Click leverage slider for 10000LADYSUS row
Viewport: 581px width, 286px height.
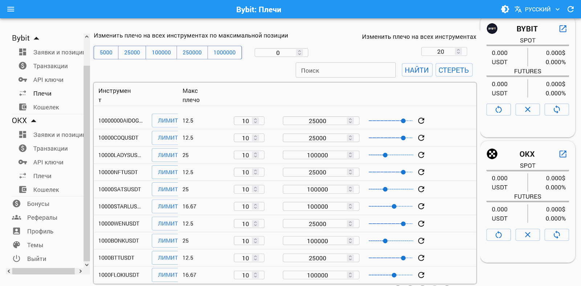(x=391, y=155)
